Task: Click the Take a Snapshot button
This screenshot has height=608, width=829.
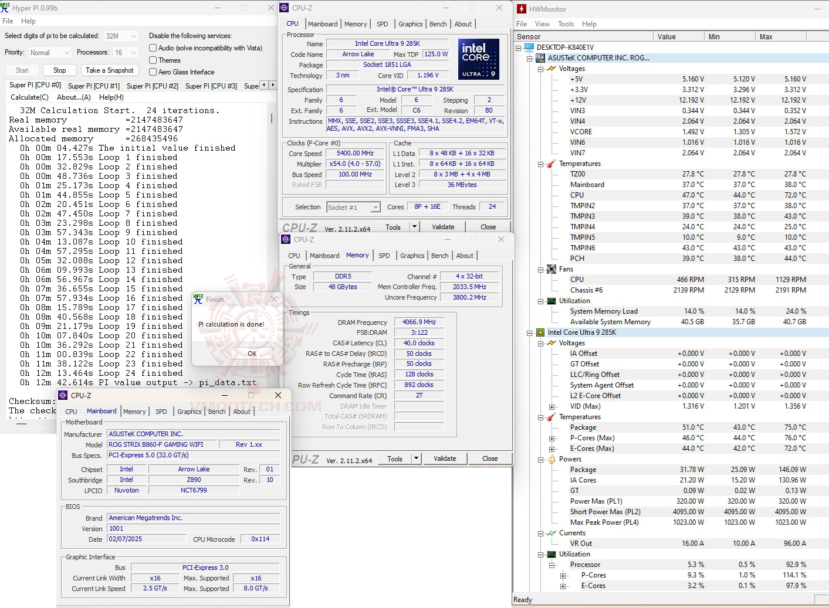Action: pos(110,70)
